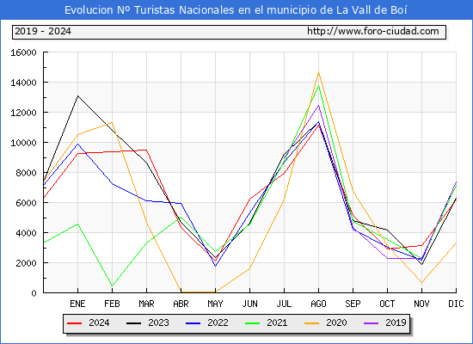Click the chart title about Turistas Nacionales

click(236, 10)
